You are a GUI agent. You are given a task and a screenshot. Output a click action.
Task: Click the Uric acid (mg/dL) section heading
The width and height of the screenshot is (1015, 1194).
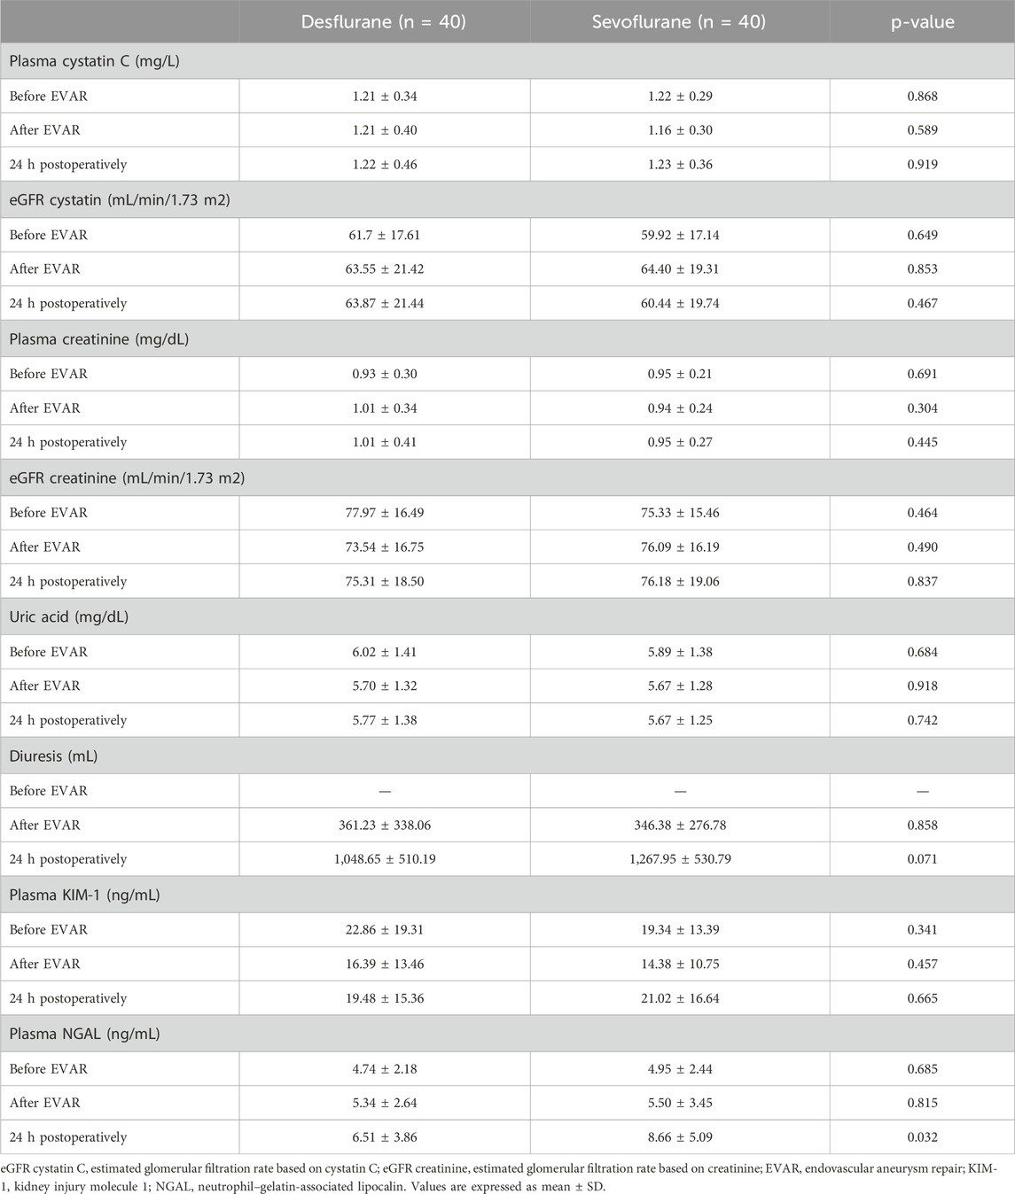pos(69,617)
